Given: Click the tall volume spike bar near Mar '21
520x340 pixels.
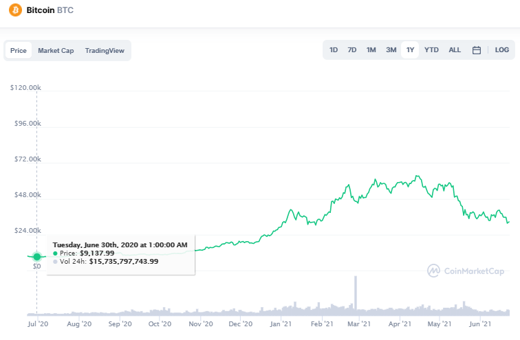Looking at the screenshot, I should pyautogui.click(x=356, y=294).
